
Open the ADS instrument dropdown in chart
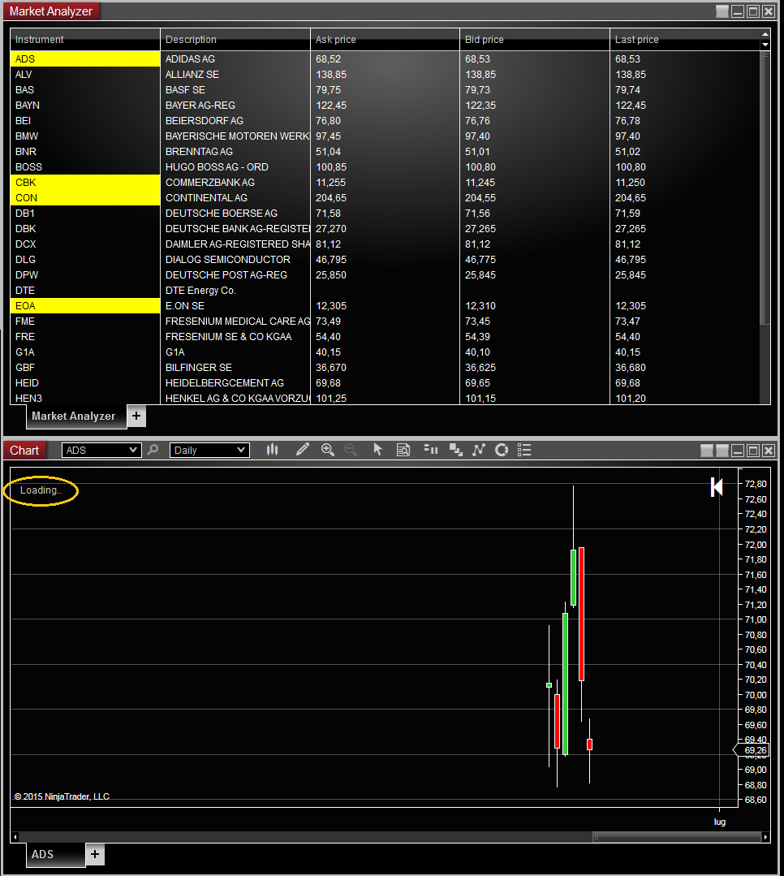(101, 451)
